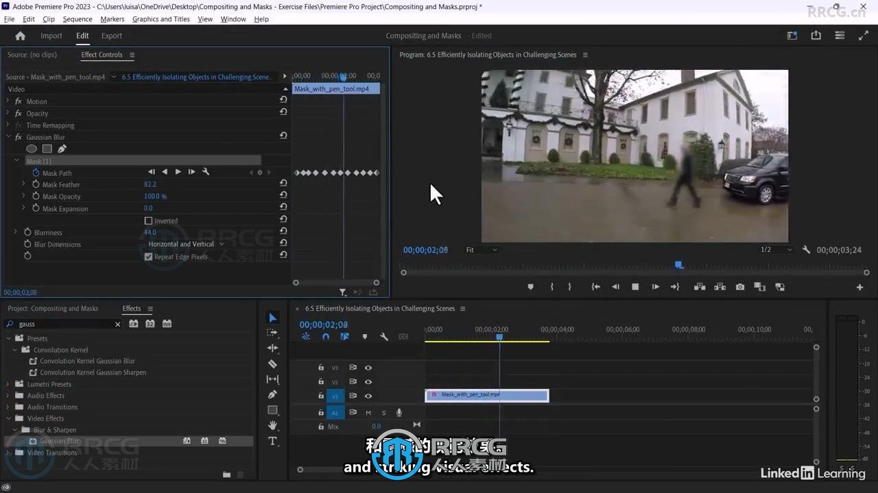
Task: Select the Pen tool in toolbar
Action: (272, 394)
